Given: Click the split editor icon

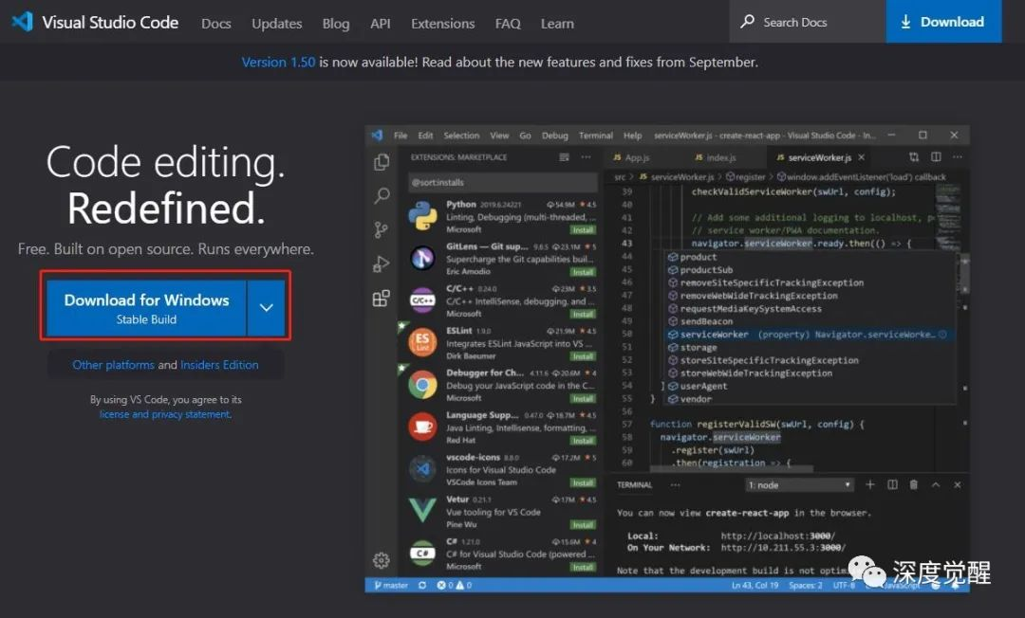Looking at the screenshot, I should tap(936, 157).
